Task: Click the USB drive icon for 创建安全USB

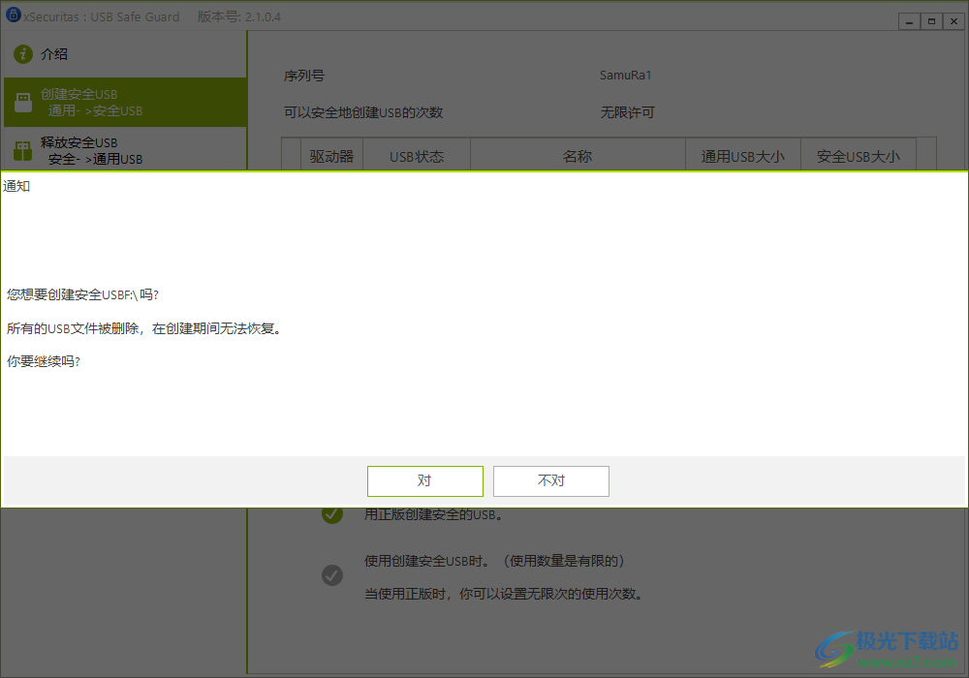Action: pyautogui.click(x=23, y=101)
